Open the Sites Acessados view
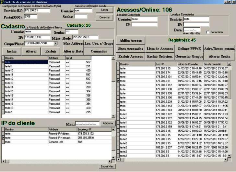236x172 pixels. [x=131, y=49]
